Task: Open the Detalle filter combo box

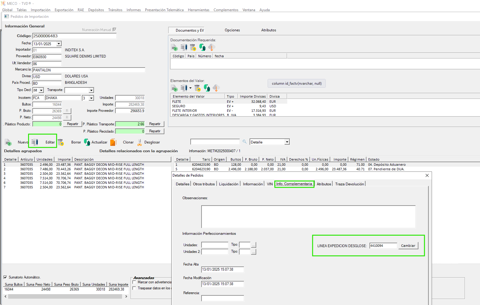Action: click(287, 142)
